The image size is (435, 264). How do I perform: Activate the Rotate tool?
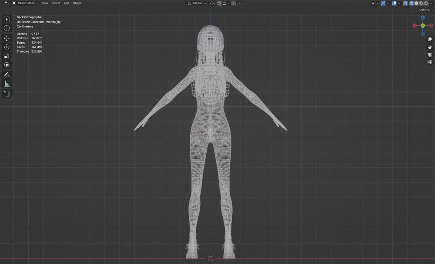pyautogui.click(x=7, y=47)
